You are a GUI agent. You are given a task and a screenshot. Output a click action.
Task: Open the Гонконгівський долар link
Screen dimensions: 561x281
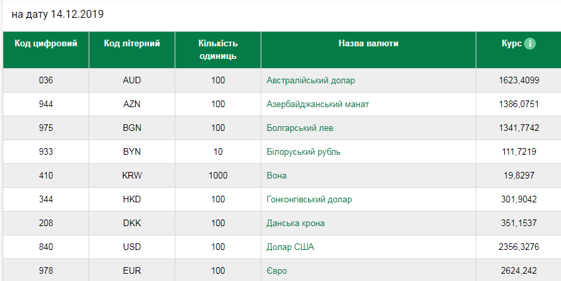click(309, 200)
